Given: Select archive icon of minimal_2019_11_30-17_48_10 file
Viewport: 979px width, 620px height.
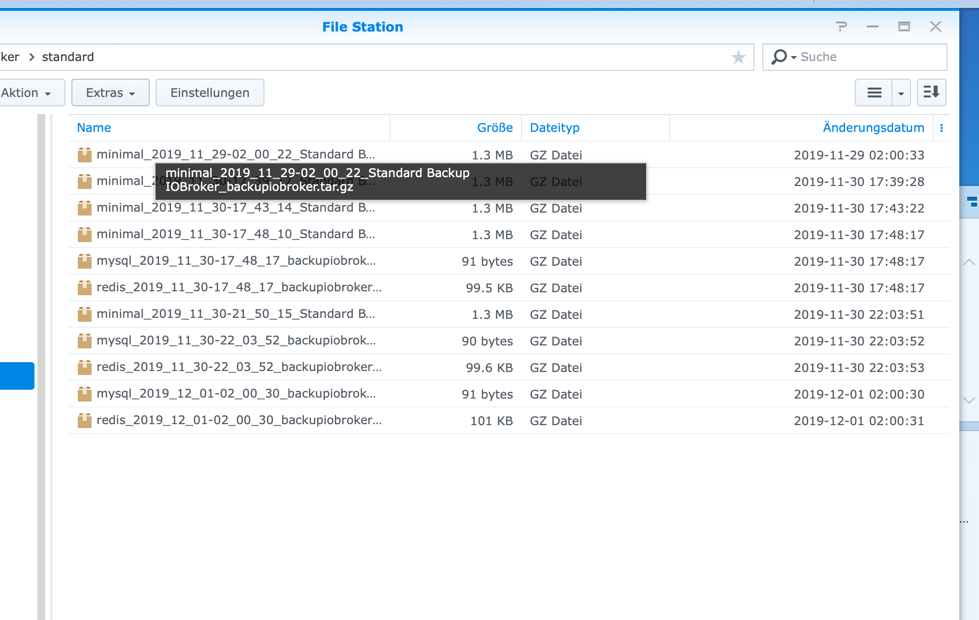Looking at the screenshot, I should pos(85,235).
